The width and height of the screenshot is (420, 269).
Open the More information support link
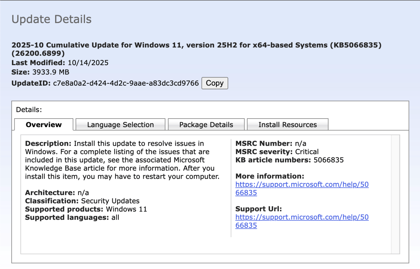coord(302,189)
